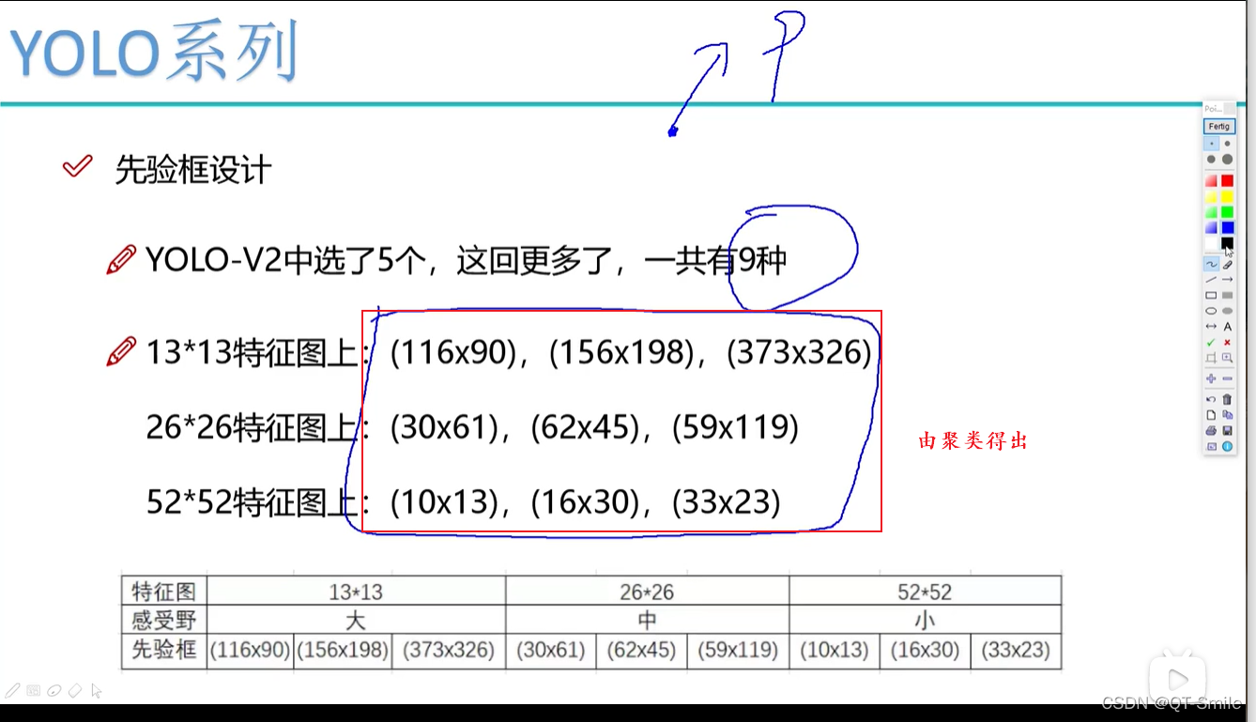Pick the solid red color swatch
The height and width of the screenshot is (722, 1256).
click(1227, 180)
